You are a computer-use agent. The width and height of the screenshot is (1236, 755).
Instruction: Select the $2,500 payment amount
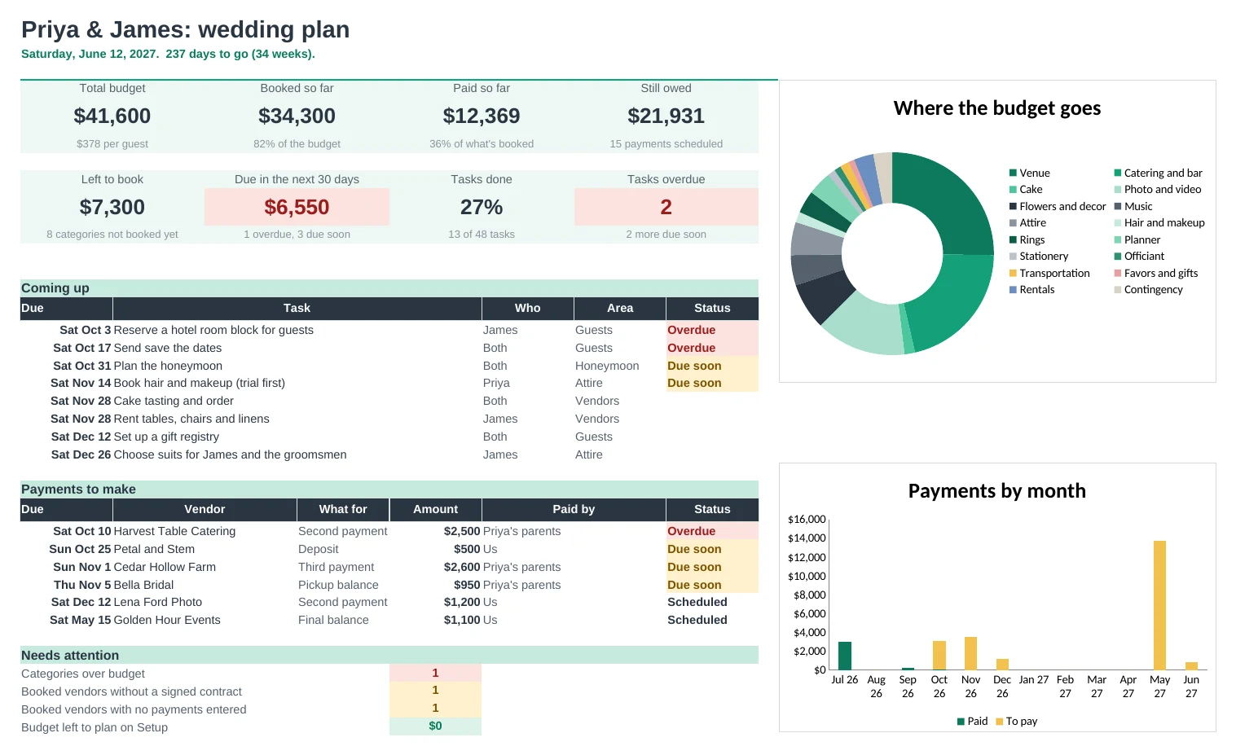[x=462, y=531]
